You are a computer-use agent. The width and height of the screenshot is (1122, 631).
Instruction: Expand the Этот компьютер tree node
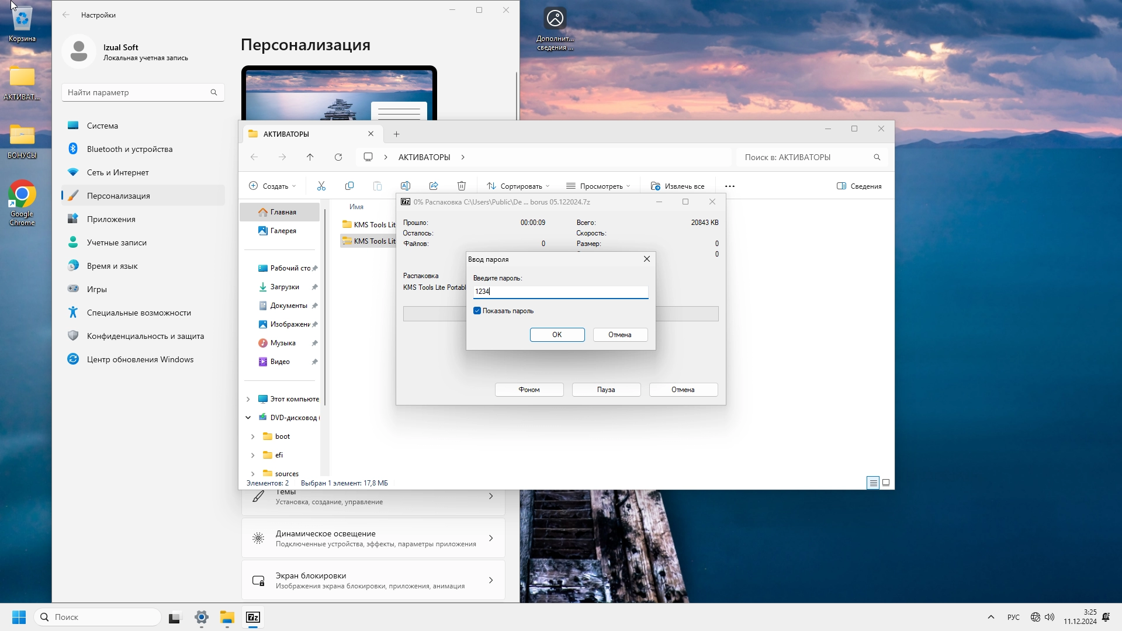pos(248,399)
